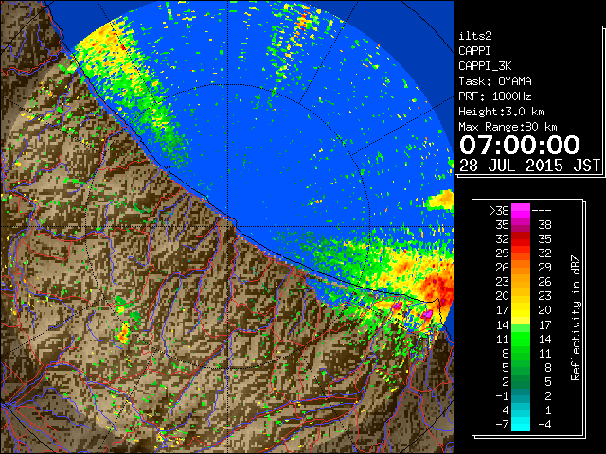Viewport: 606px width, 454px height.
Task: Click the Max Range:80 km text
Action: [x=508, y=127]
